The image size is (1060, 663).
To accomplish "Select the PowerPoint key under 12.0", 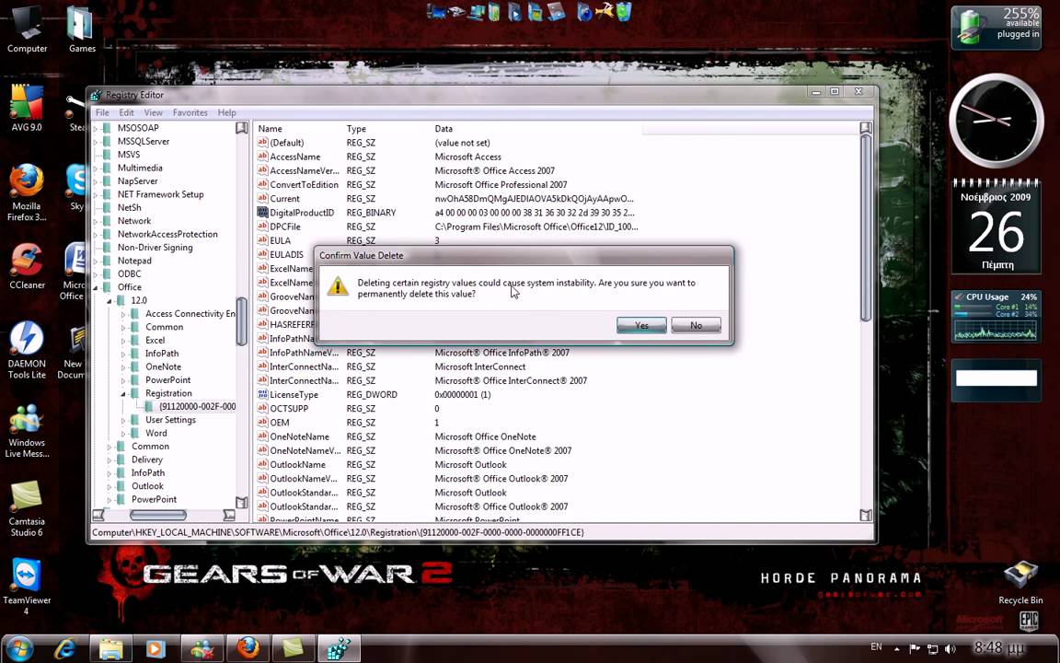I will (167, 380).
